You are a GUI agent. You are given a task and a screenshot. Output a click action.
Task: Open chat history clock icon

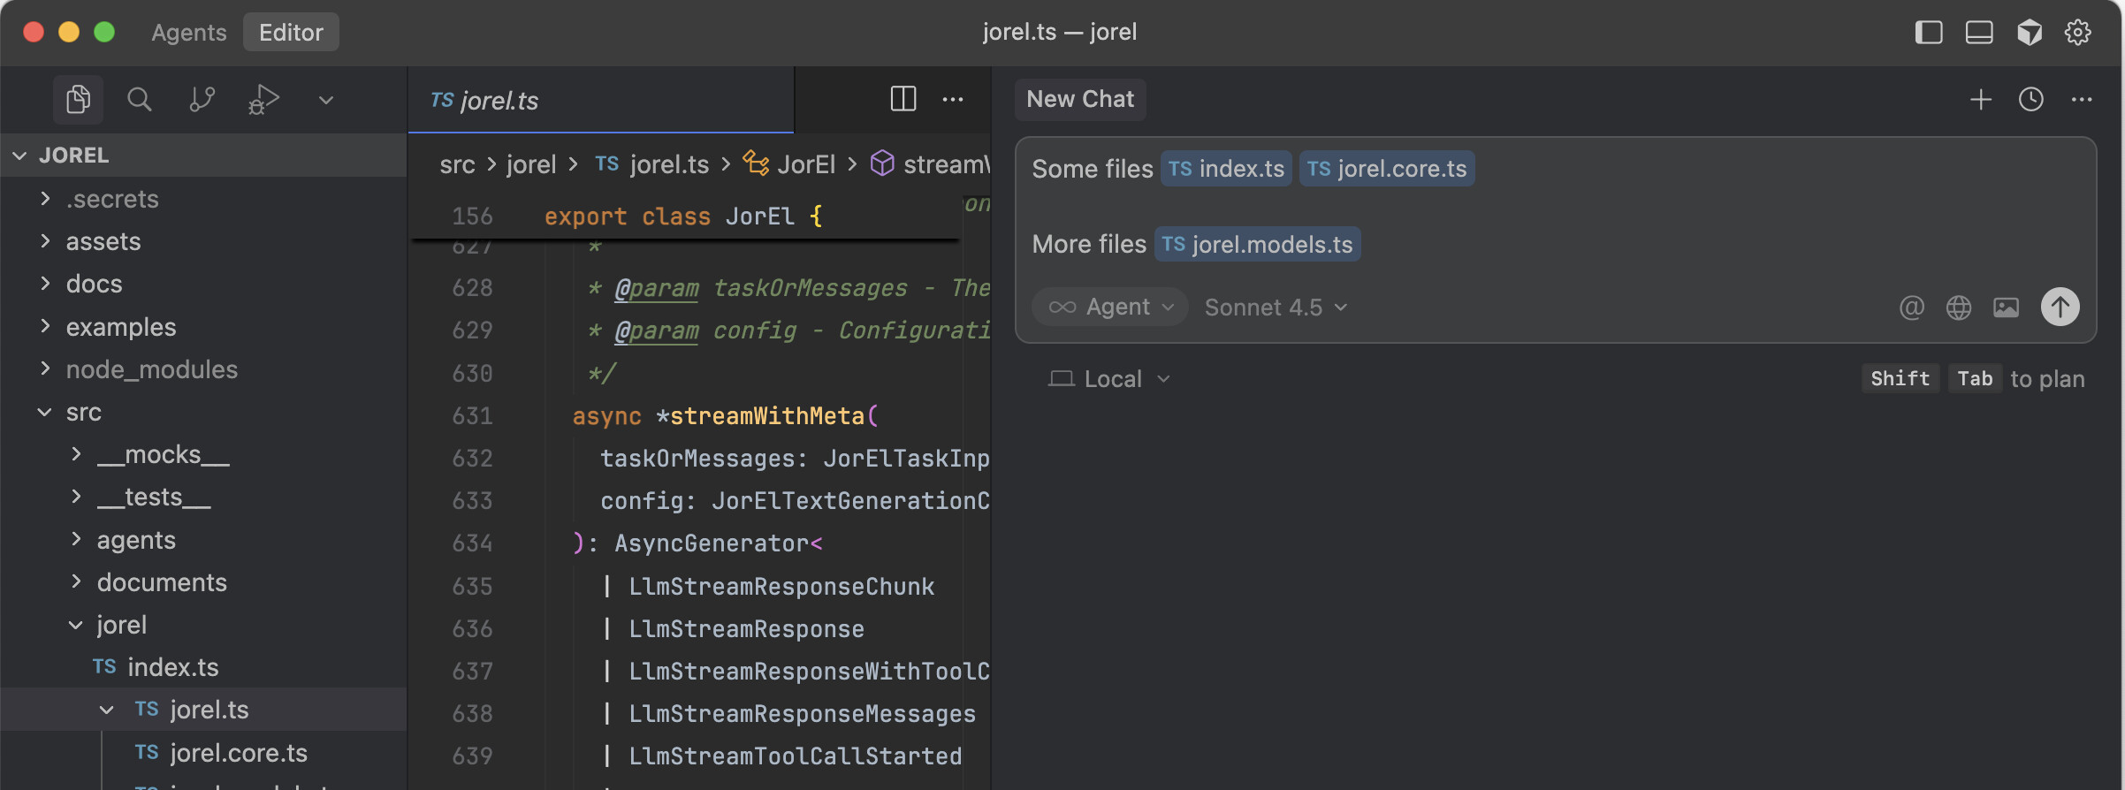click(2030, 99)
